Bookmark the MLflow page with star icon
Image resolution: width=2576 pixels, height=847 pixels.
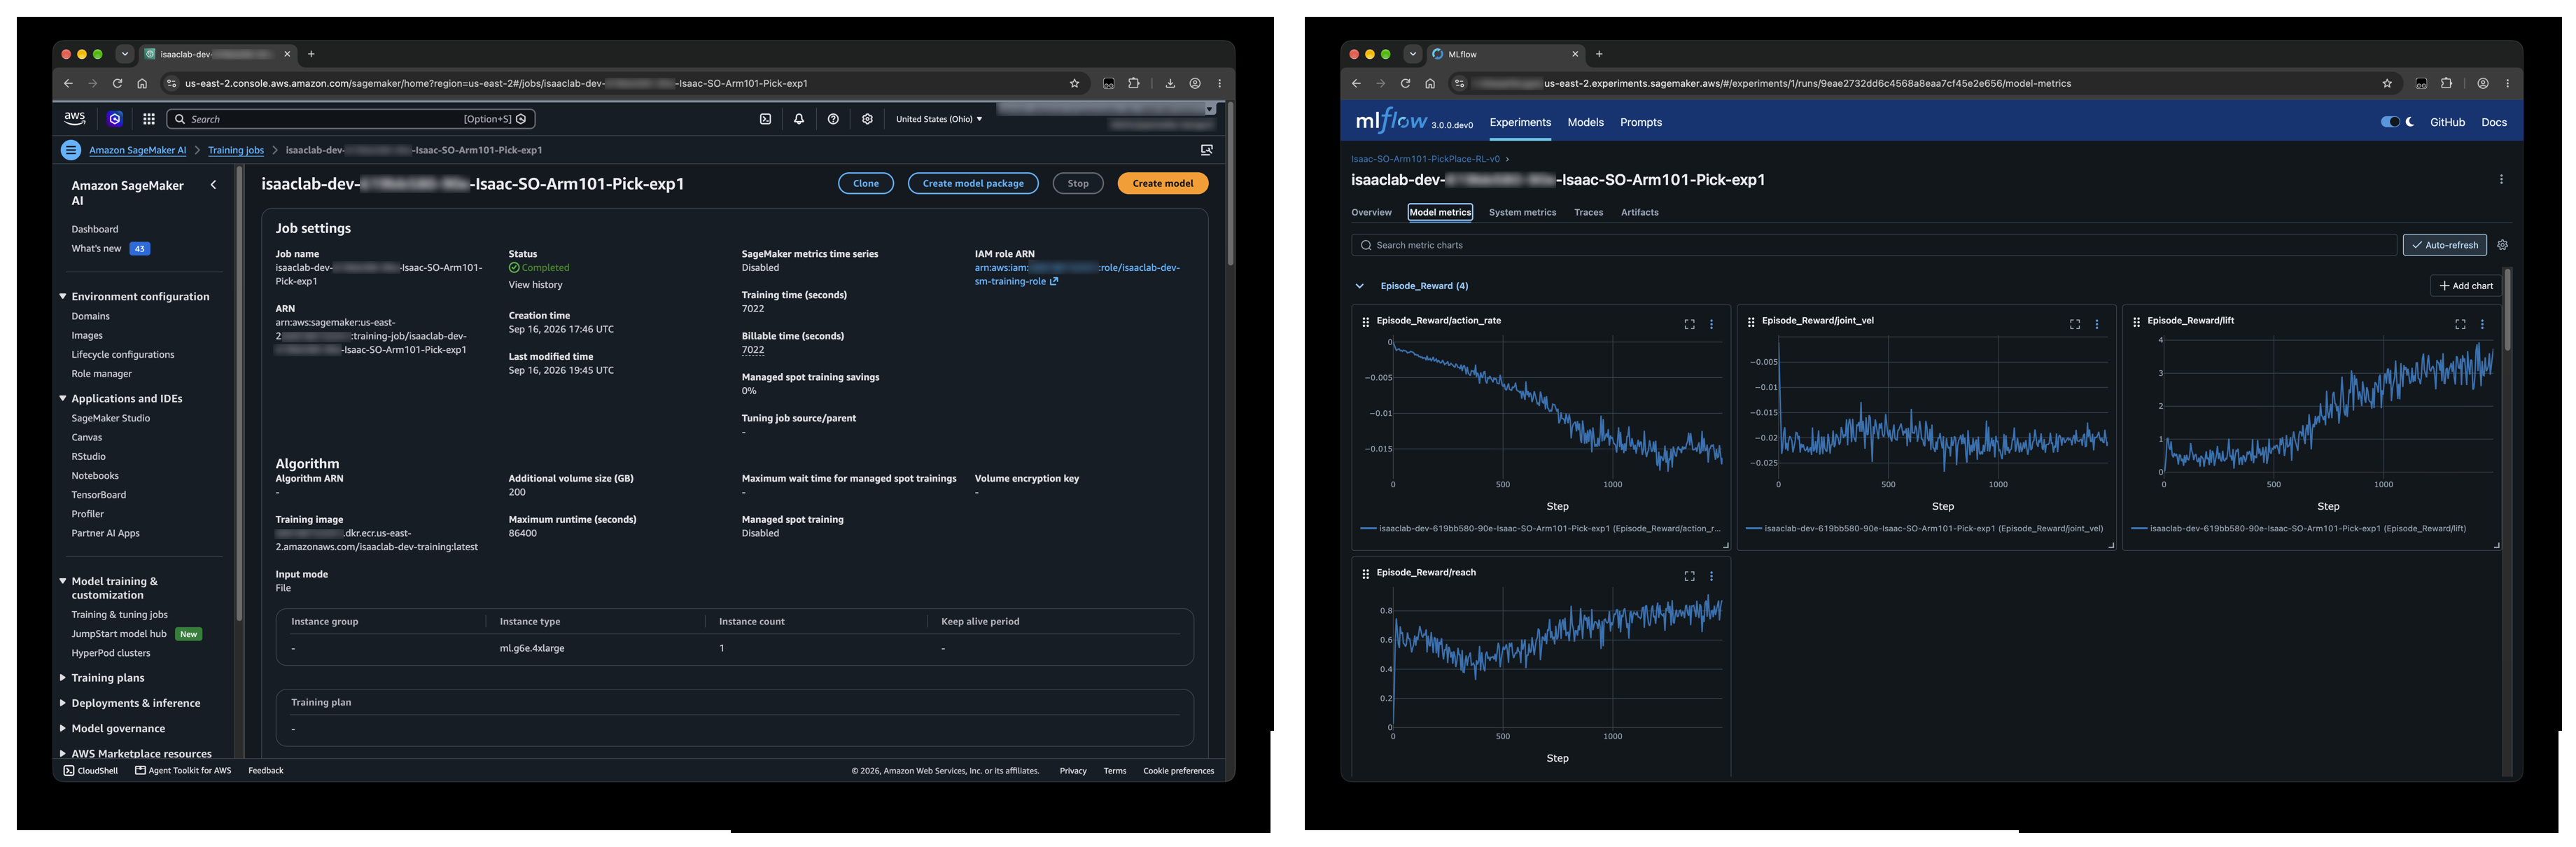2387,84
